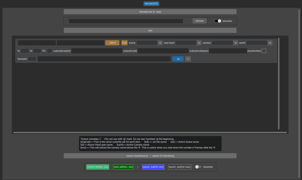
Task: Open the view layer dropdown
Action: pyautogui.click(x=189, y=43)
